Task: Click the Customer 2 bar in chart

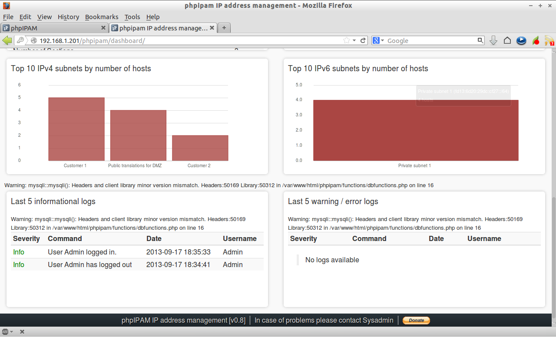Action: tap(200, 148)
